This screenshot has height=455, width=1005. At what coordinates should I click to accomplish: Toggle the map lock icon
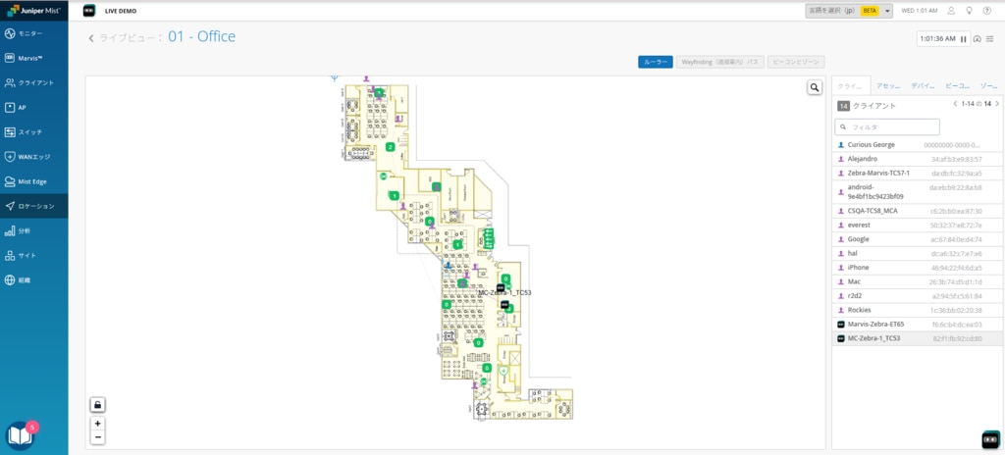click(x=98, y=404)
